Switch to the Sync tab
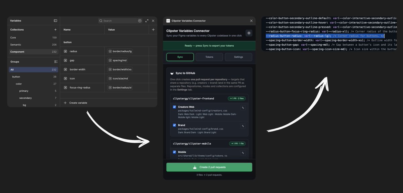The image size is (403, 193). pyautogui.click(x=180, y=57)
